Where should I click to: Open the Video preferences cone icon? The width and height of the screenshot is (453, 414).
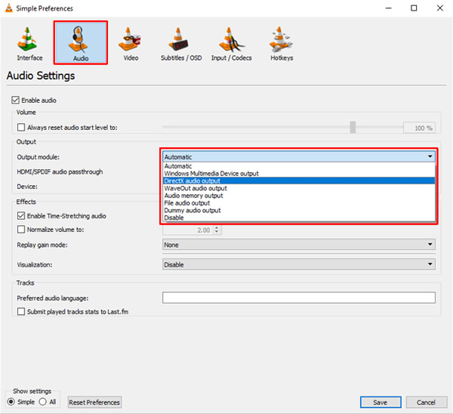[x=130, y=39]
